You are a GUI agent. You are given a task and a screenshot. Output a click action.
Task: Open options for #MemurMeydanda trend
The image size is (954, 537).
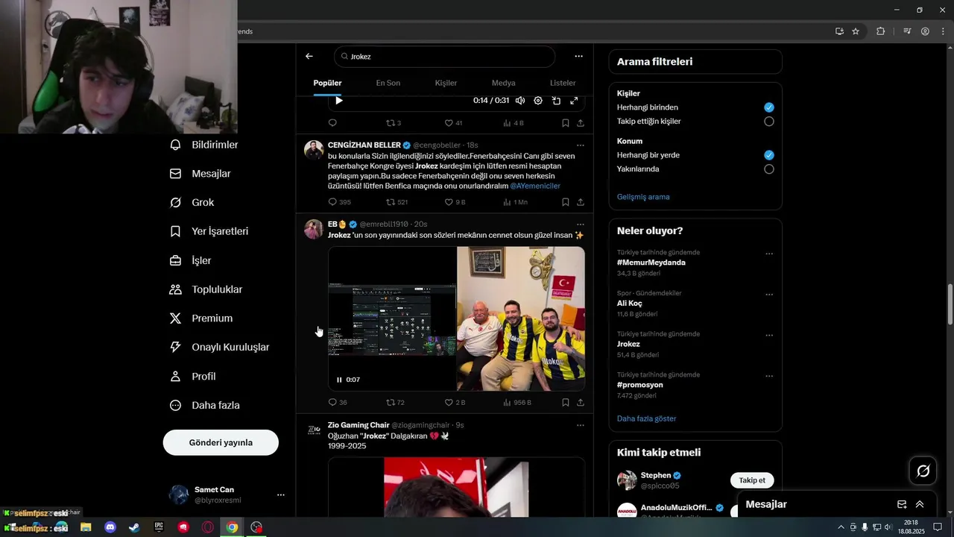click(769, 254)
